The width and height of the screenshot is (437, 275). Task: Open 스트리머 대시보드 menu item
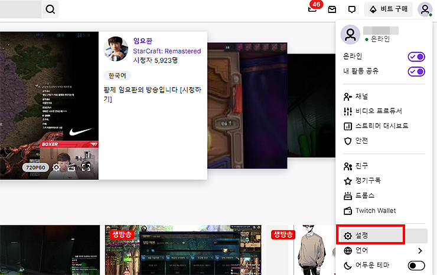click(x=384, y=126)
